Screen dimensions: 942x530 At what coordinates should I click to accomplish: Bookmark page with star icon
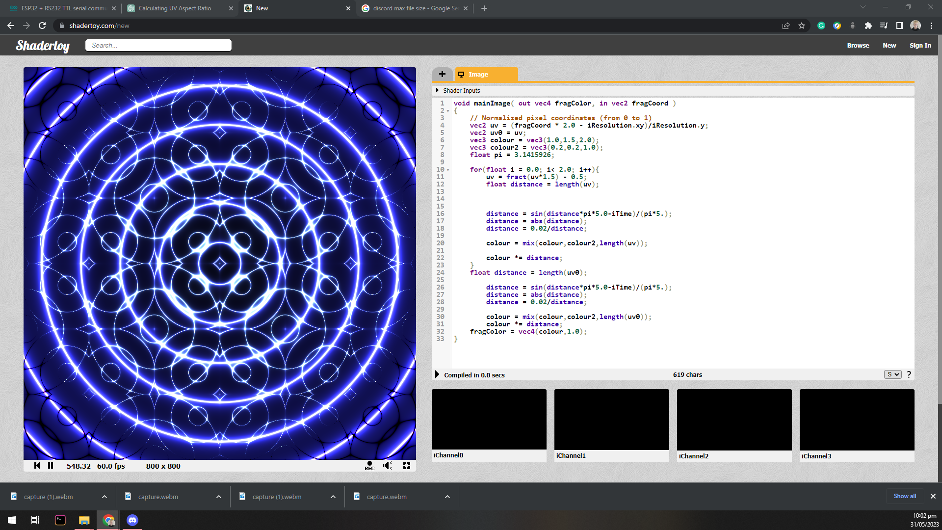[x=802, y=26]
